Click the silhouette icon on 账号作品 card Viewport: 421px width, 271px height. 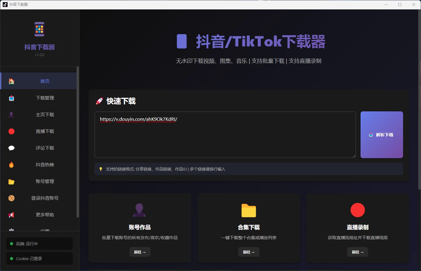point(139,210)
